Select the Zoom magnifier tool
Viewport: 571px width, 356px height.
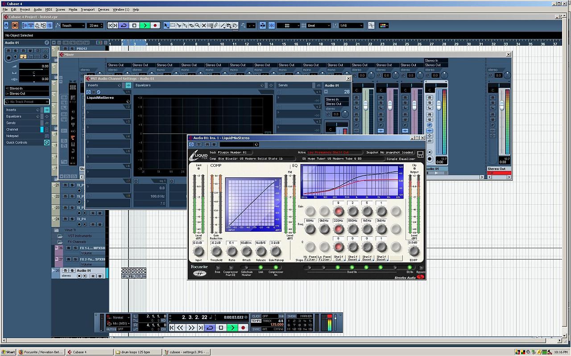coord(198,26)
